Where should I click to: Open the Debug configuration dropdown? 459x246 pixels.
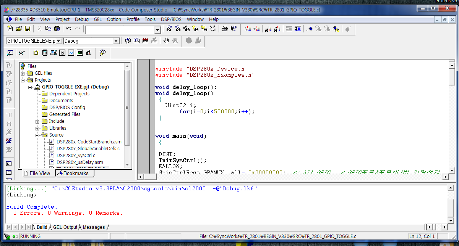point(117,41)
